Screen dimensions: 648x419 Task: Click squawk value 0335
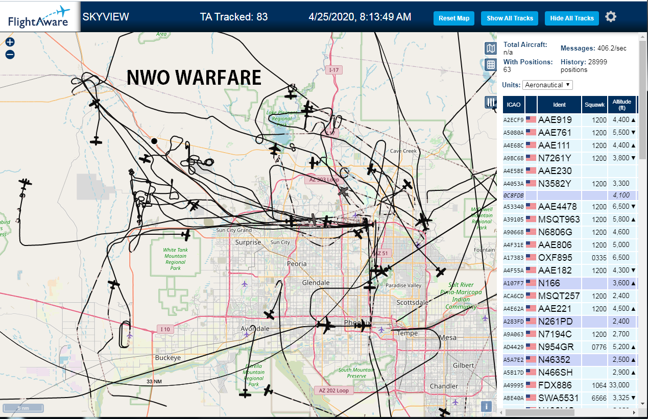coord(599,258)
